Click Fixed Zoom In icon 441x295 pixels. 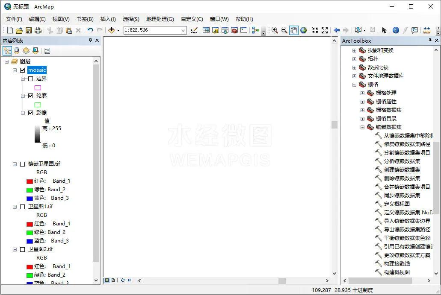coord(315,30)
